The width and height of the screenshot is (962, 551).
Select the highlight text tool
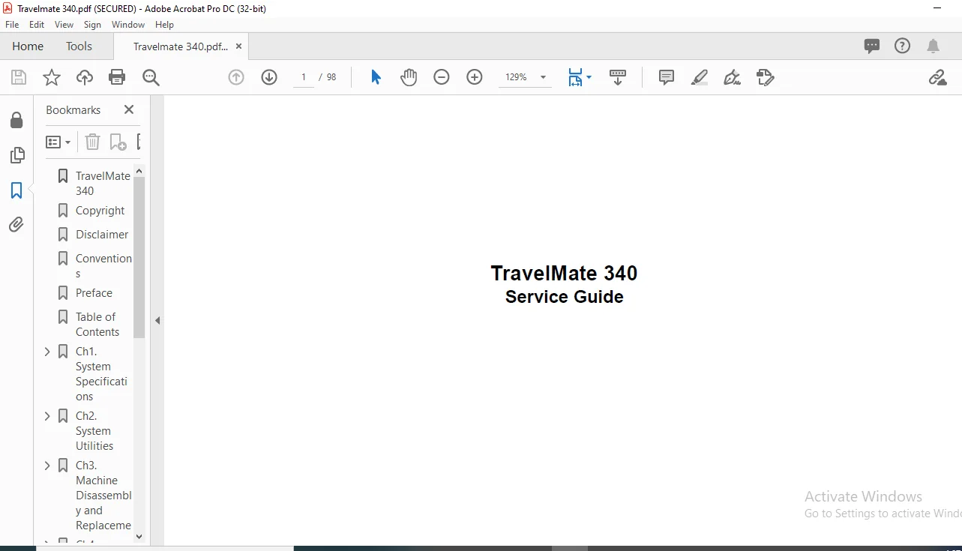699,77
